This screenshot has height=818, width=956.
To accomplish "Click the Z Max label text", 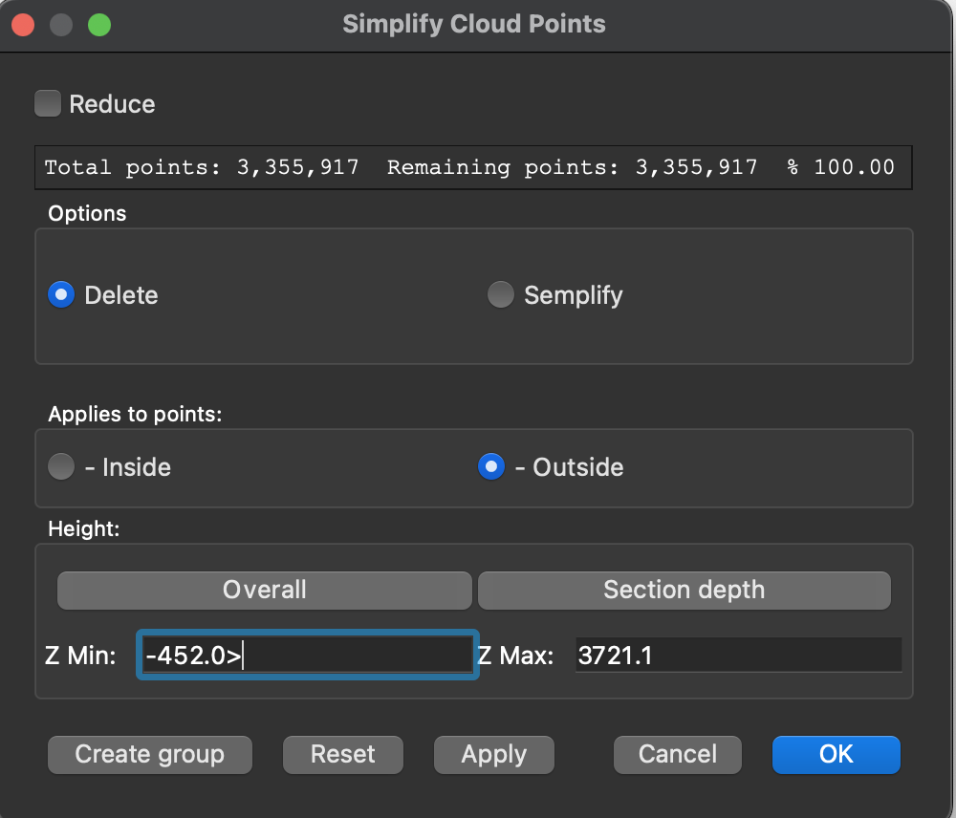I will [x=515, y=657].
